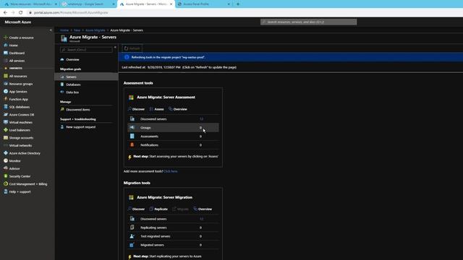Open the Assessments row

click(x=174, y=136)
